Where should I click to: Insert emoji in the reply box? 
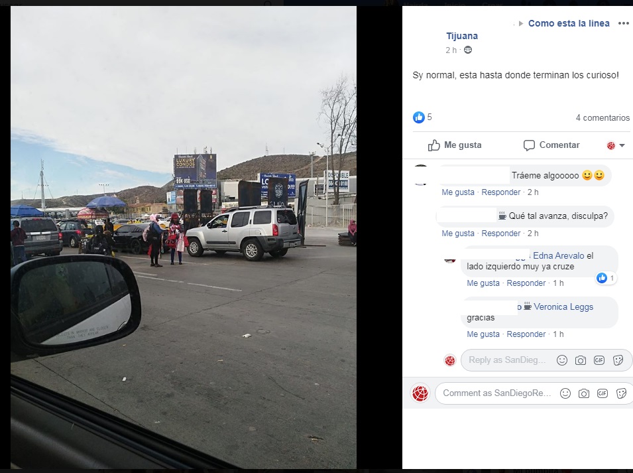(562, 360)
